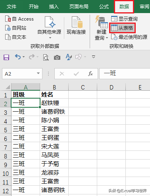Open the insert function fx button

(90, 74)
